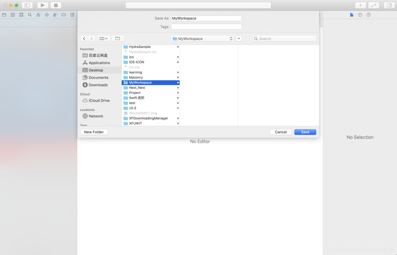Select the XFDownloadingManager folder
The image size is (397, 255).
[x=151, y=118]
